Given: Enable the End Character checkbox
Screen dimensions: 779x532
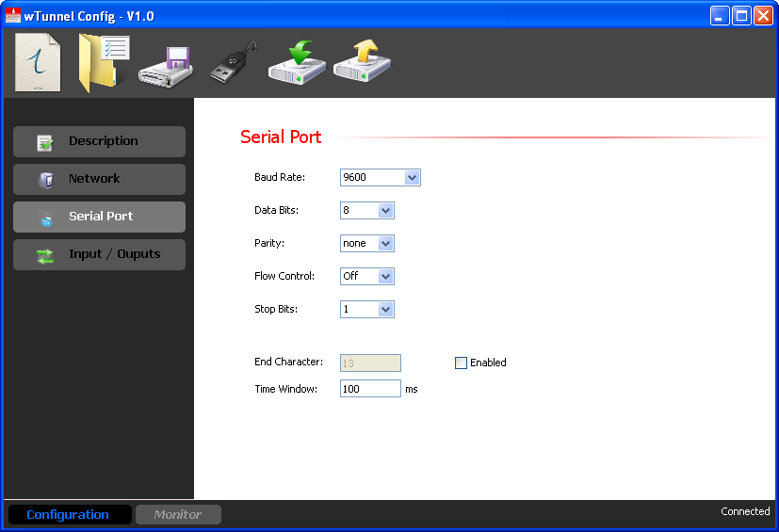Looking at the screenshot, I should coord(461,363).
